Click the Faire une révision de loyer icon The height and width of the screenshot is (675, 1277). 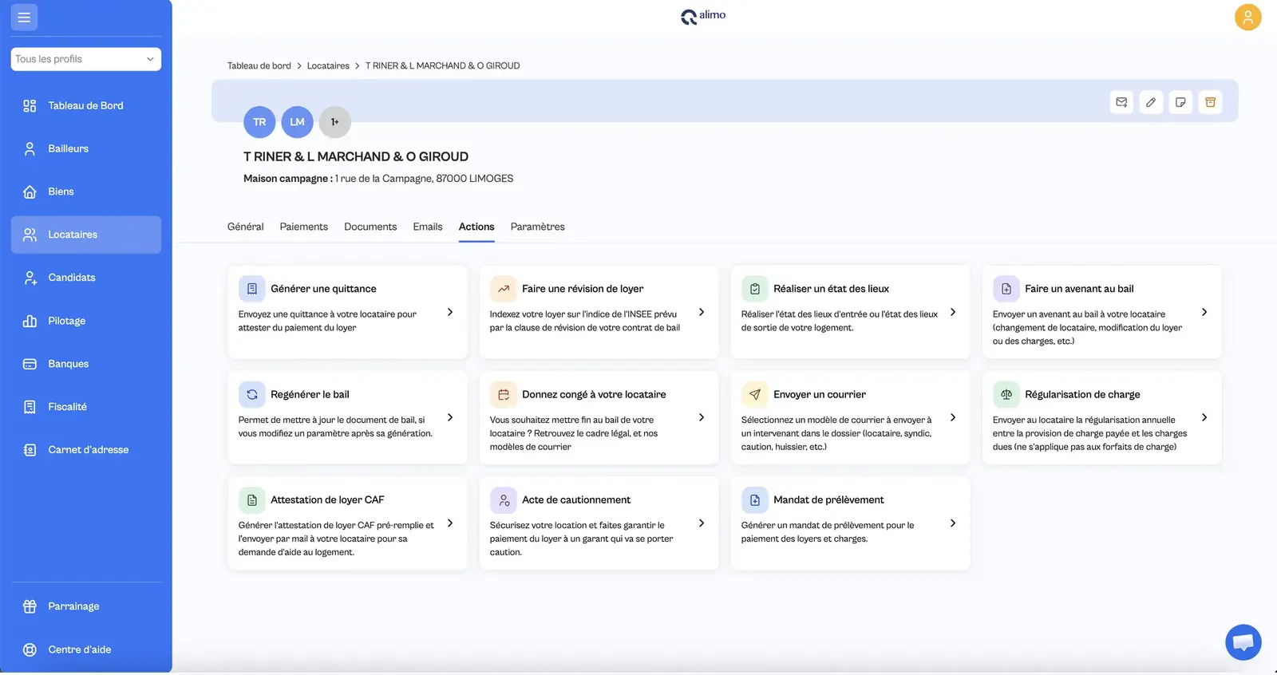[503, 289]
